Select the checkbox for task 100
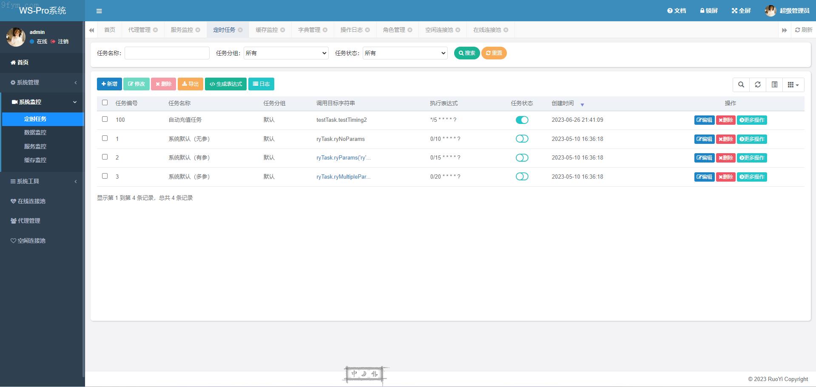 (105, 119)
